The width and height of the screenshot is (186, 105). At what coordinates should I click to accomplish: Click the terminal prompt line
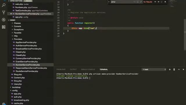click(x=73, y=78)
